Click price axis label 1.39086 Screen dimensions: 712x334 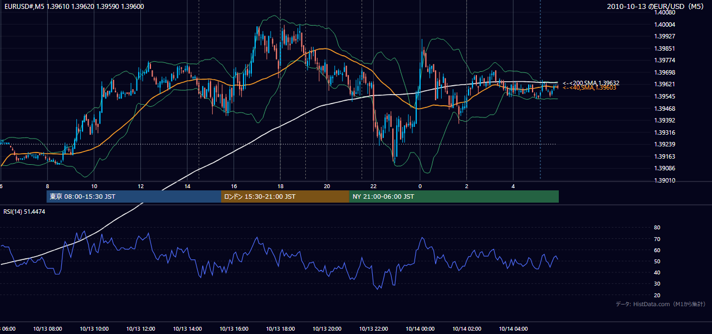(x=665, y=168)
